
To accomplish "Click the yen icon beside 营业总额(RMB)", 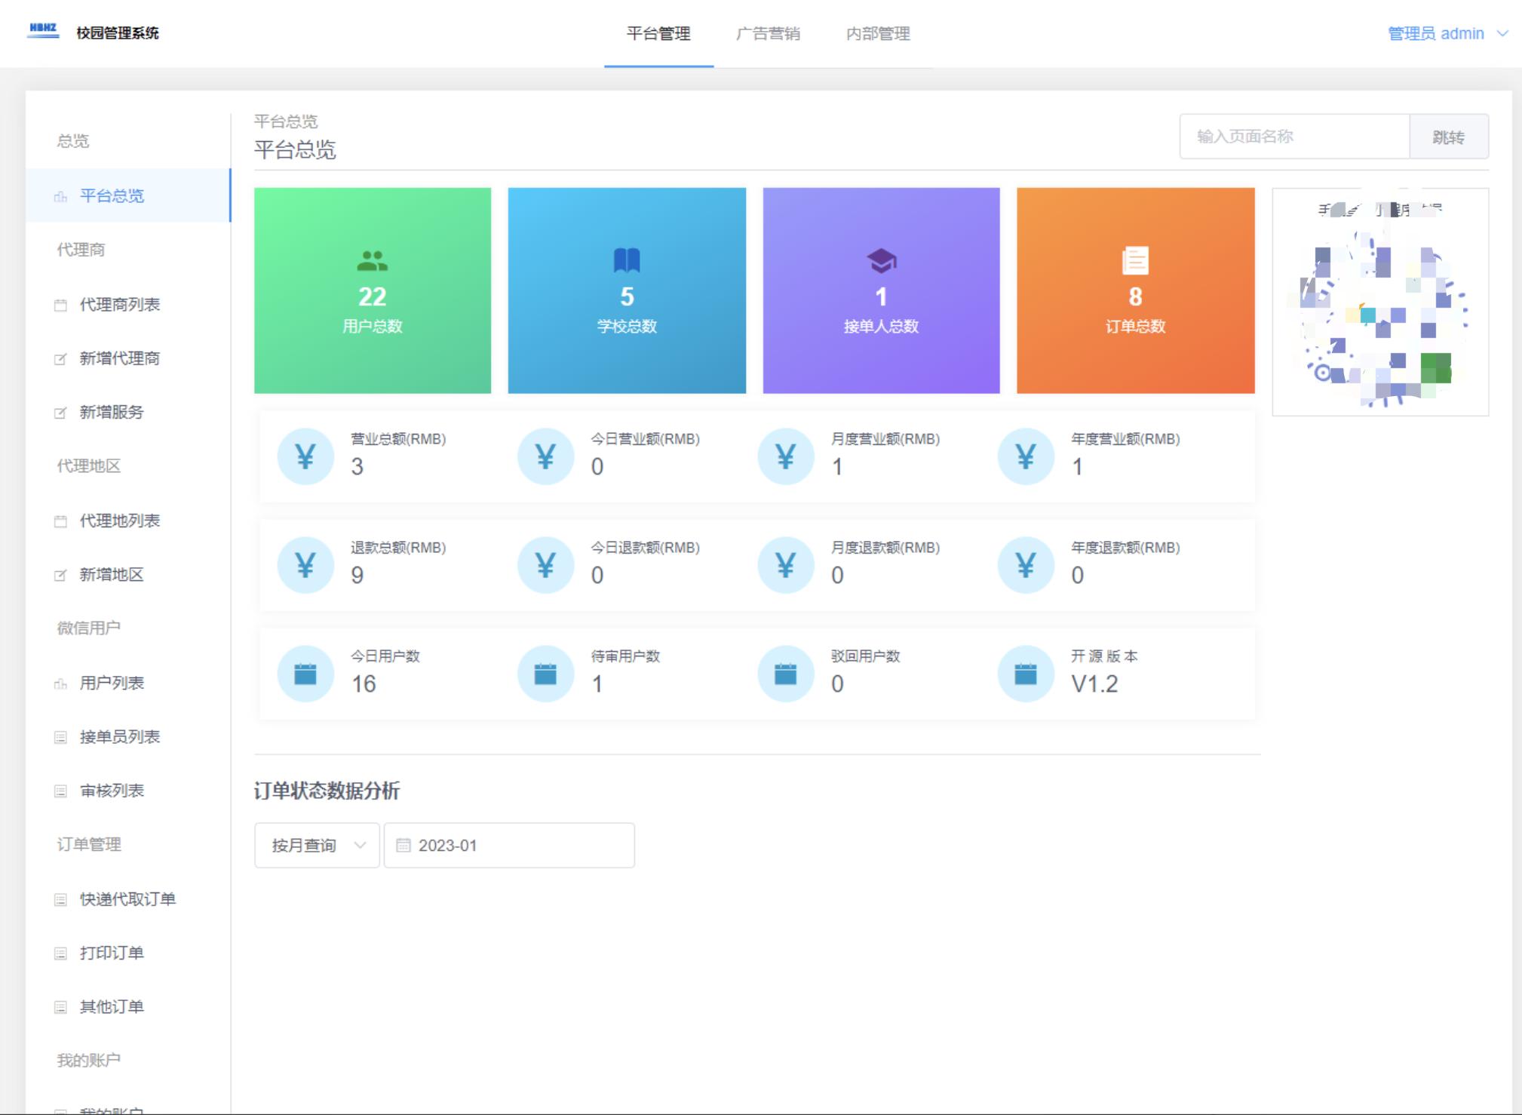I will pos(305,455).
